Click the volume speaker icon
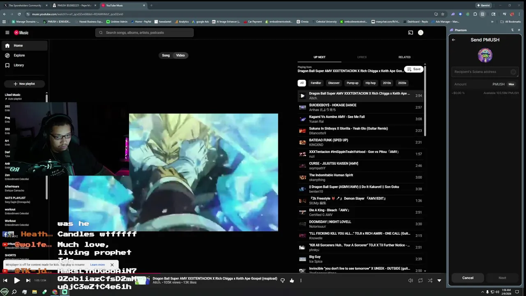Image resolution: width=526 pixels, height=296 pixels. (411, 280)
